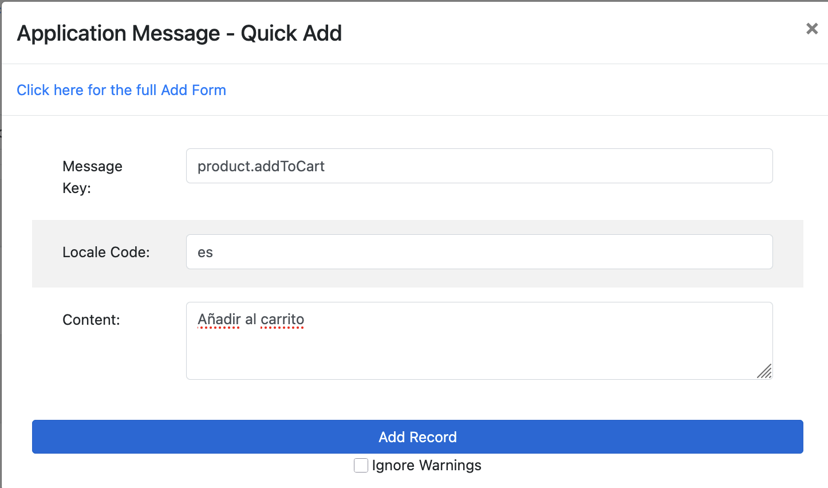The width and height of the screenshot is (828, 488).
Task: Click the word al in Content
Action: click(x=250, y=320)
